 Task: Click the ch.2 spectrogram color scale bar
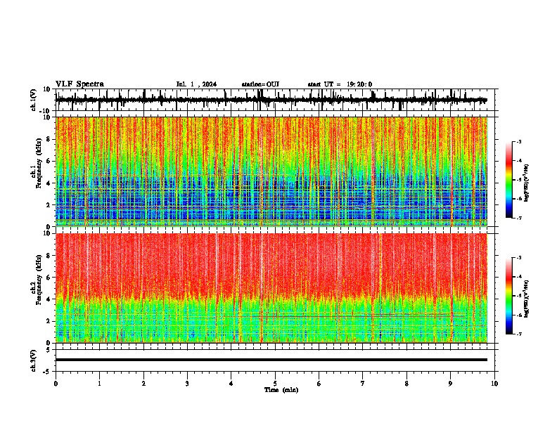(x=508, y=296)
